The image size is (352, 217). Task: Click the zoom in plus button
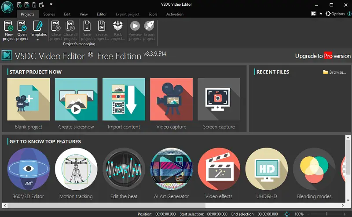point(345,214)
